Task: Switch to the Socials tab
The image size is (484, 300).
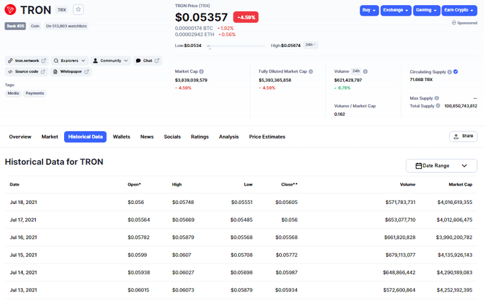Action: (172, 137)
